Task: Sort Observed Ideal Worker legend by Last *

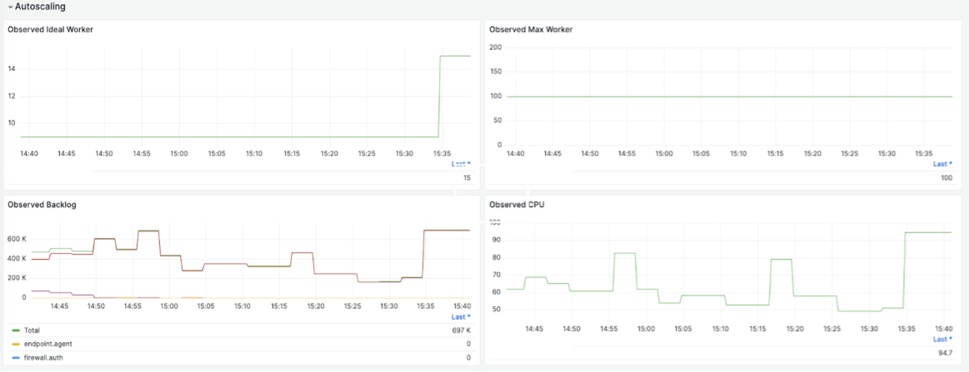Action: click(461, 164)
